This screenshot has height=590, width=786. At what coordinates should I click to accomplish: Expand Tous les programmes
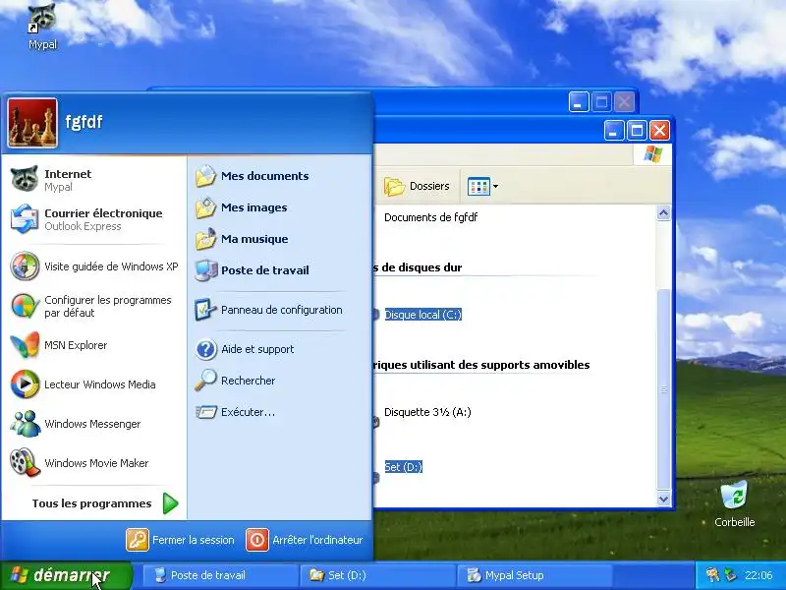point(105,503)
